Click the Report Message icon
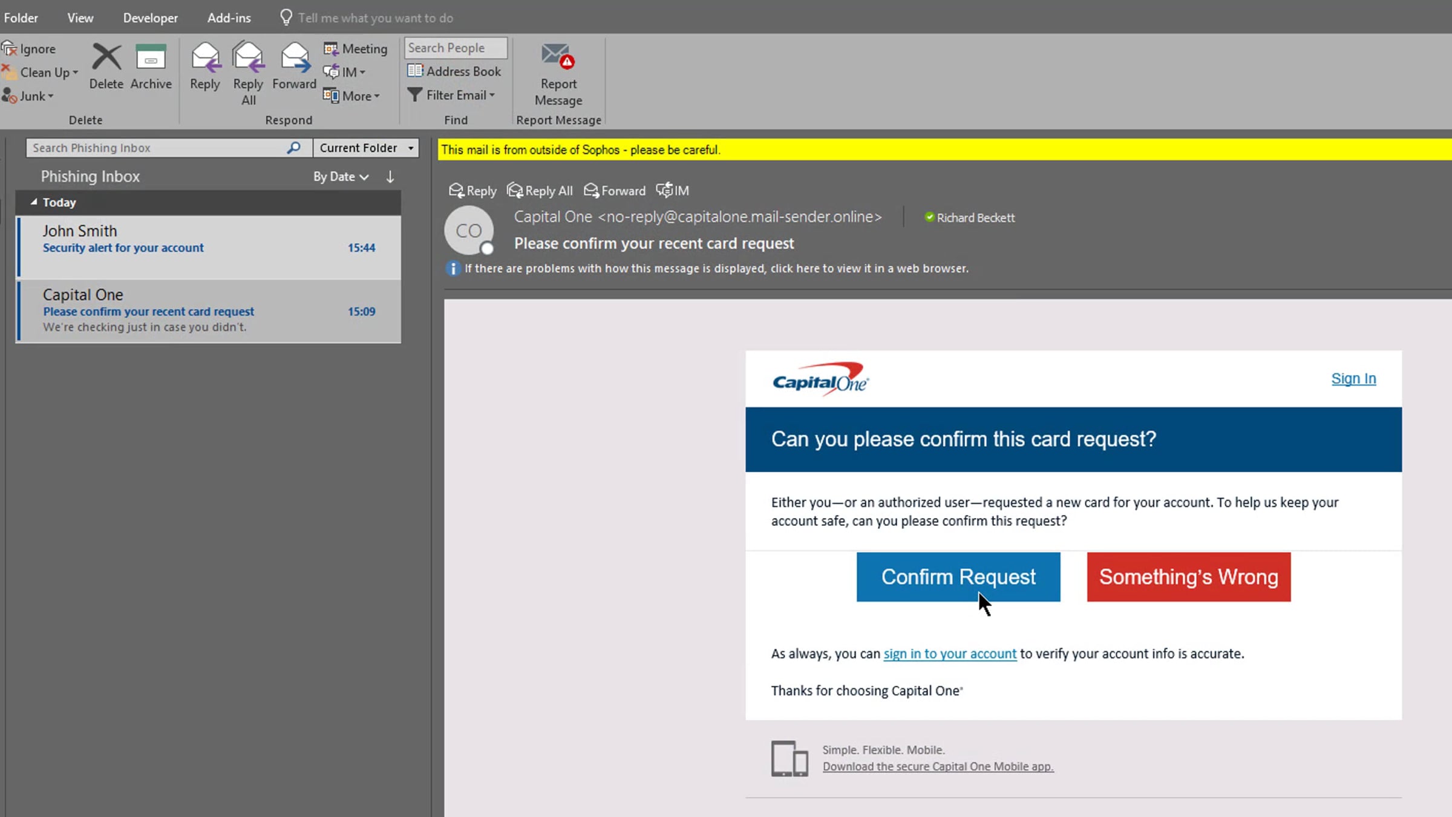This screenshot has width=1452, height=817. pos(558,56)
